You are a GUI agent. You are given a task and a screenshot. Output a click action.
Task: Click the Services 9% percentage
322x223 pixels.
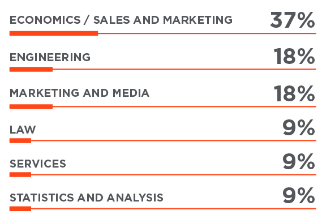299,162
